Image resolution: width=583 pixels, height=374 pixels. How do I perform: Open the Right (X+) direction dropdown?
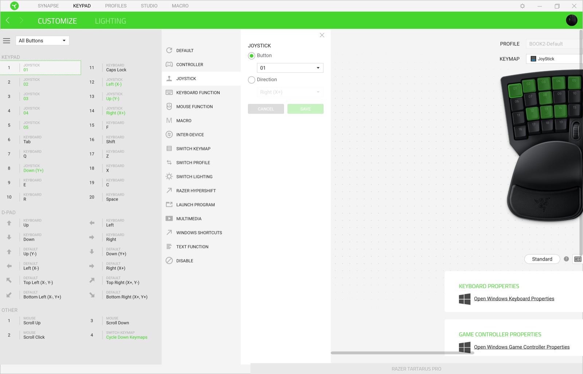290,92
